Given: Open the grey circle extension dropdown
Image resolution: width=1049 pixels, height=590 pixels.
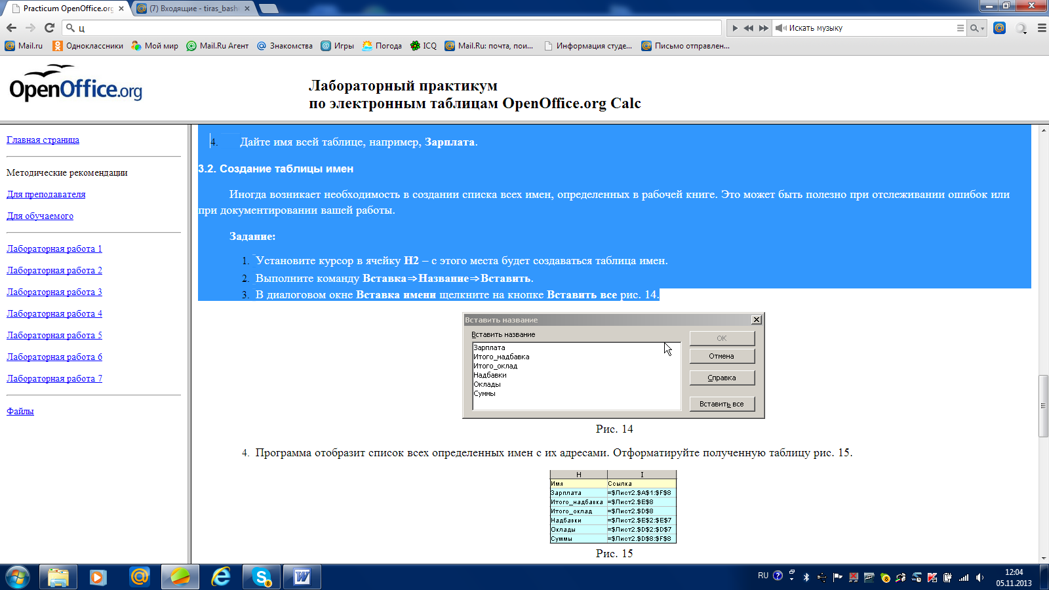Looking at the screenshot, I should click(x=1021, y=28).
